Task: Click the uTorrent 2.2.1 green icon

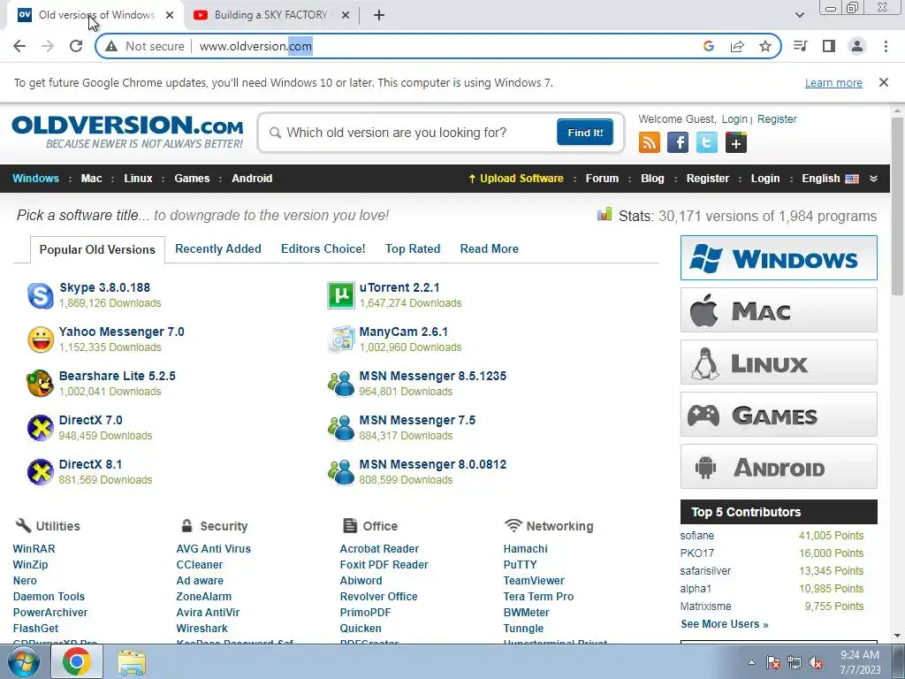Action: pos(340,295)
